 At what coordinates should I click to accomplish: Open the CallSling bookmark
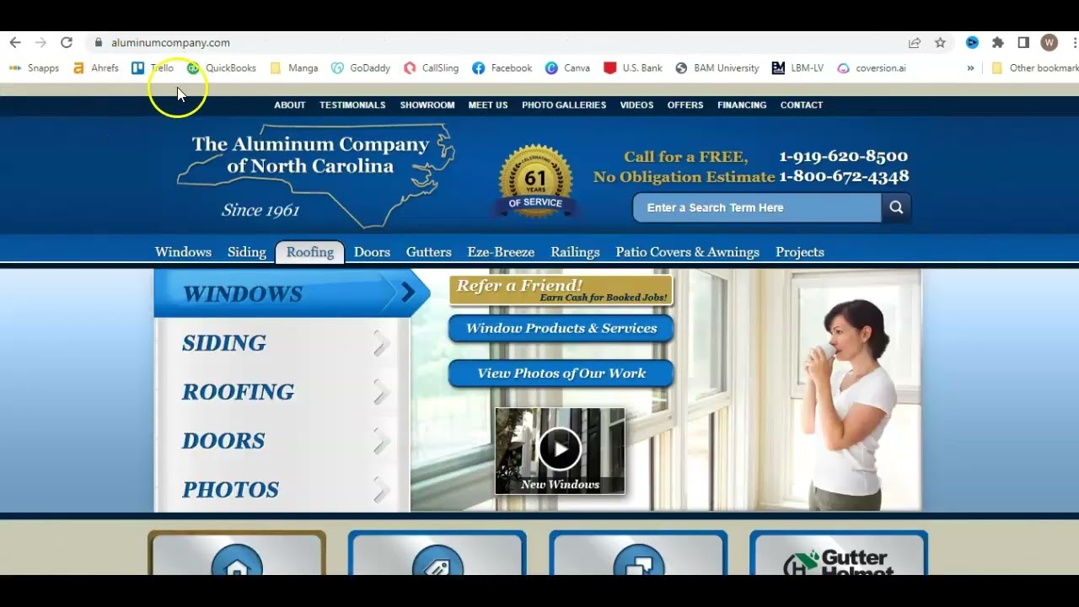point(431,67)
